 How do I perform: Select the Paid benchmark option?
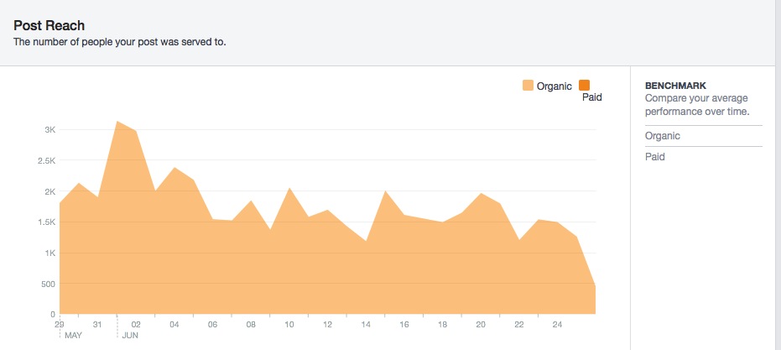tap(656, 157)
